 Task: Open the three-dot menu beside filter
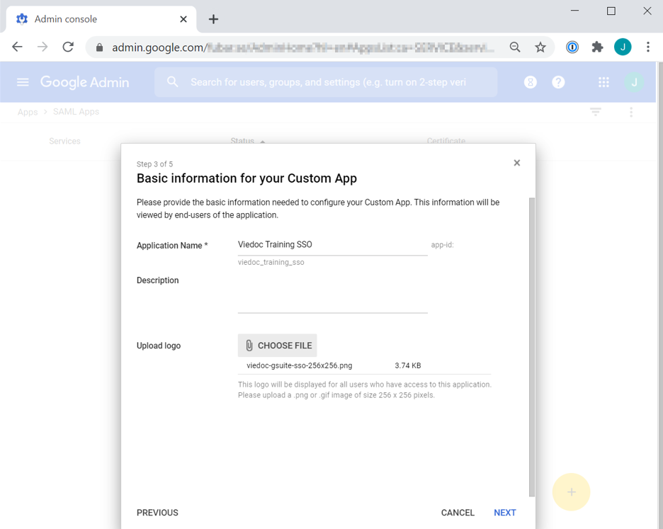(631, 112)
